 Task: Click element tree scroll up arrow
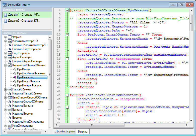pos(50,37)
